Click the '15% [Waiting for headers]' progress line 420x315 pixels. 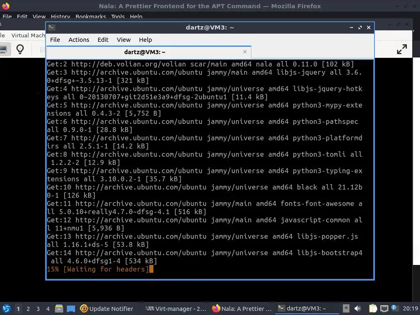coord(98,269)
